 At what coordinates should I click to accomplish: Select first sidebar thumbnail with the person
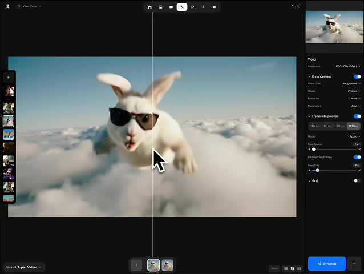pos(9,91)
